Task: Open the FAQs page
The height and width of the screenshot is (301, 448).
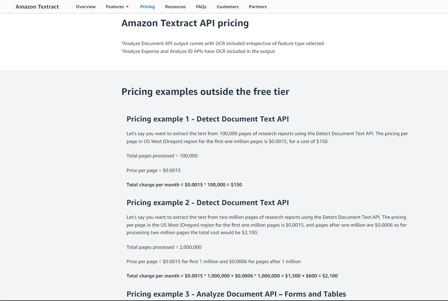Action: coord(201,7)
